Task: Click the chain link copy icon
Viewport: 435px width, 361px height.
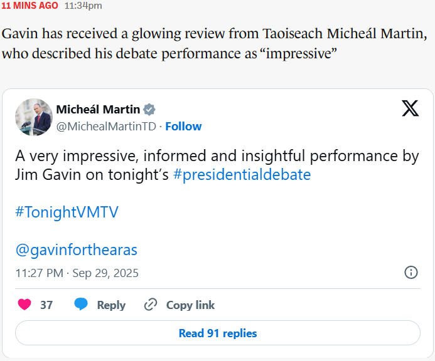Action: (x=151, y=305)
